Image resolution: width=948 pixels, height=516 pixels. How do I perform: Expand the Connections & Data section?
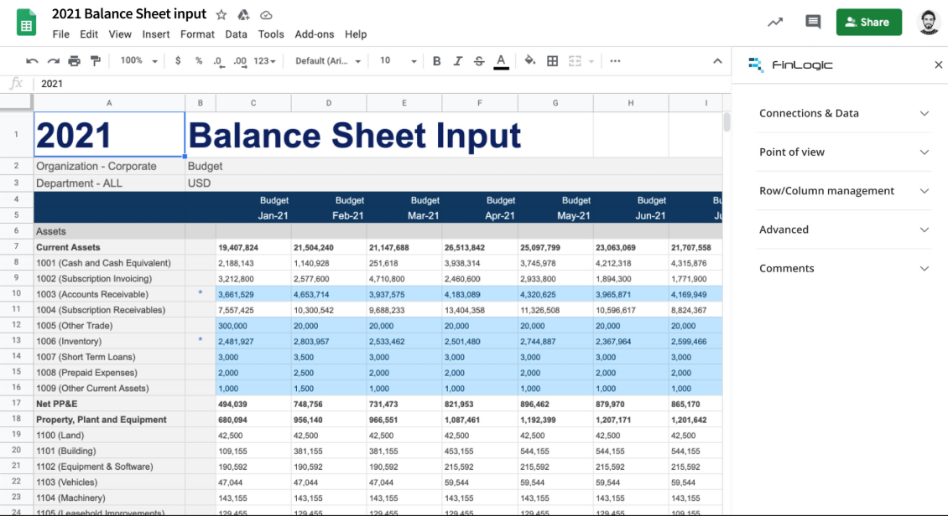tap(844, 113)
